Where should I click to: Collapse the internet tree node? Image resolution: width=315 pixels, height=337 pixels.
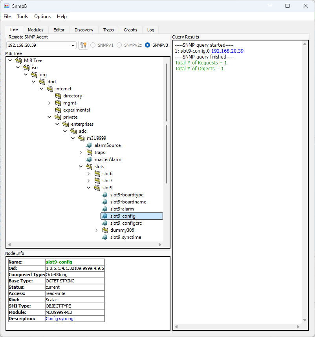click(x=42, y=89)
